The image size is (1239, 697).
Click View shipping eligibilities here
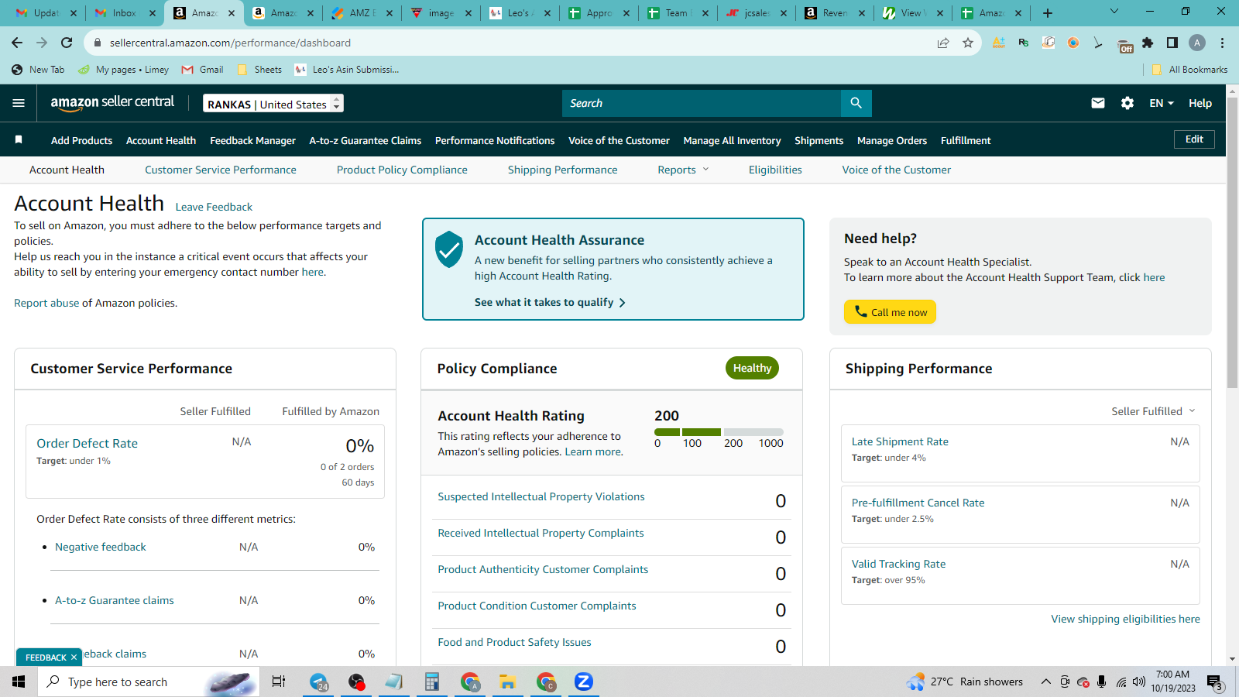(x=1125, y=619)
